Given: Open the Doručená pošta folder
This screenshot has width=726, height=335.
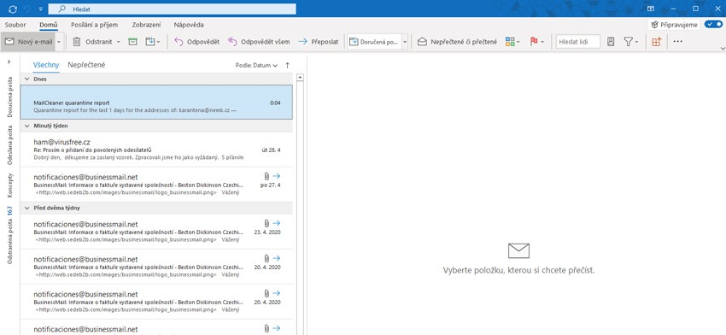Looking at the screenshot, I should [x=9, y=97].
